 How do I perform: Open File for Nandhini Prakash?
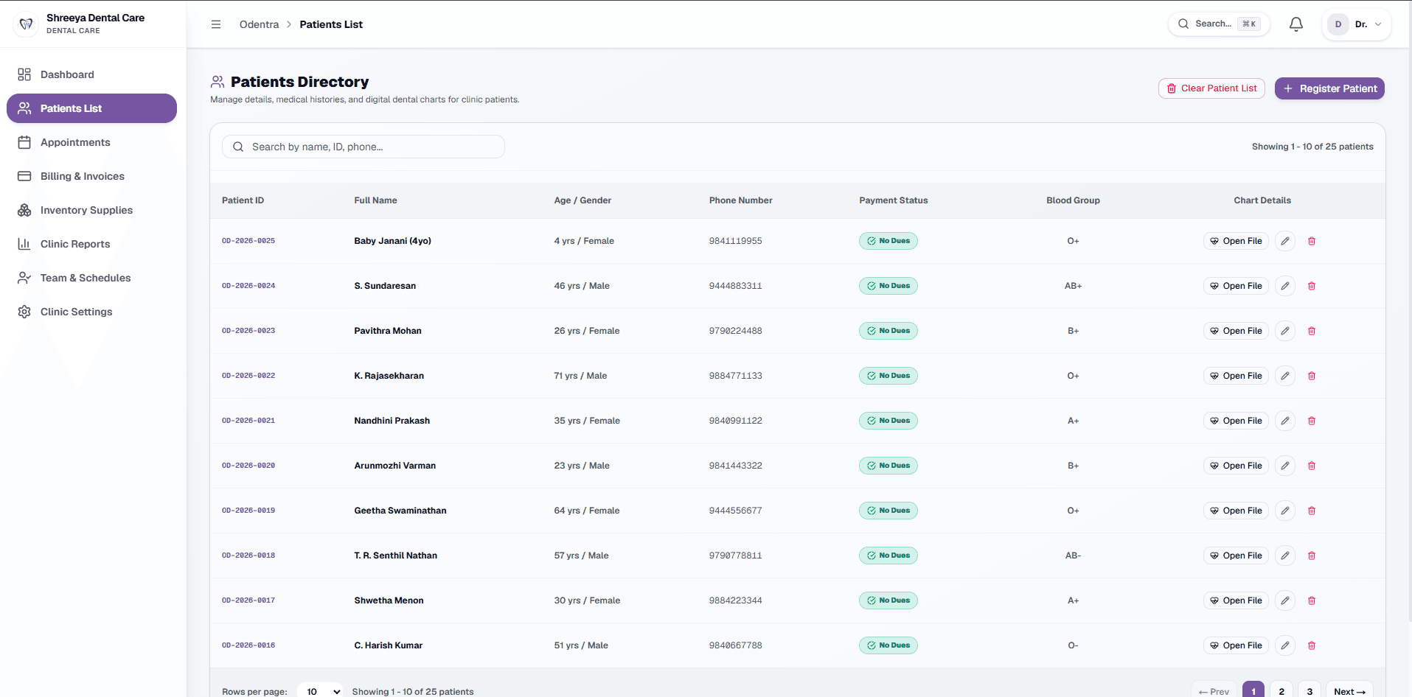click(x=1236, y=421)
